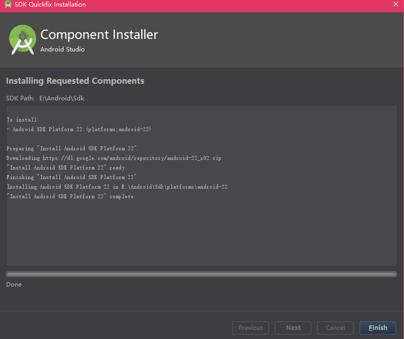Screen dimensions: 404x339
Task: Close the SDK Quickfix Installation dialog
Action: coord(396,4)
